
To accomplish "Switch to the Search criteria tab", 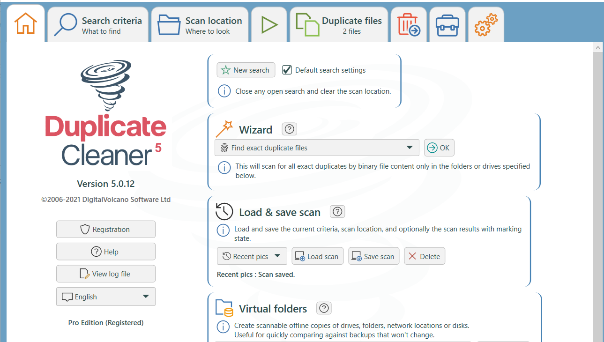I will click(x=98, y=25).
